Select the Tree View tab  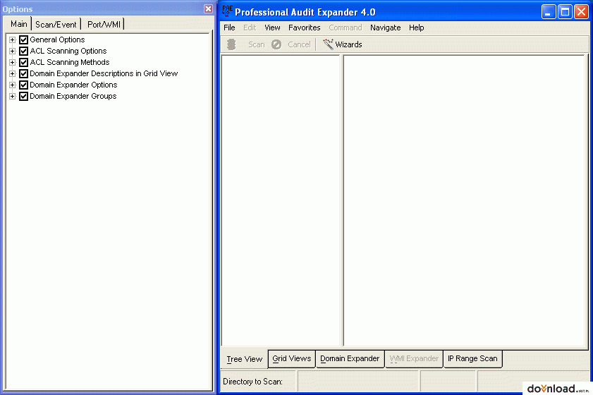click(244, 359)
